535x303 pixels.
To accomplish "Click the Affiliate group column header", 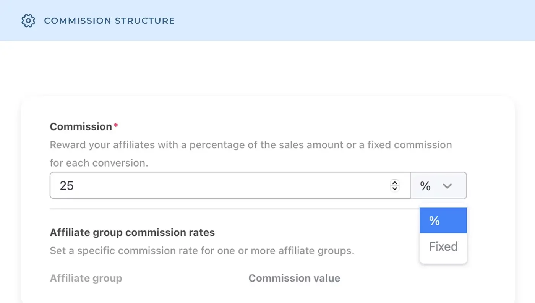I will click(x=86, y=278).
